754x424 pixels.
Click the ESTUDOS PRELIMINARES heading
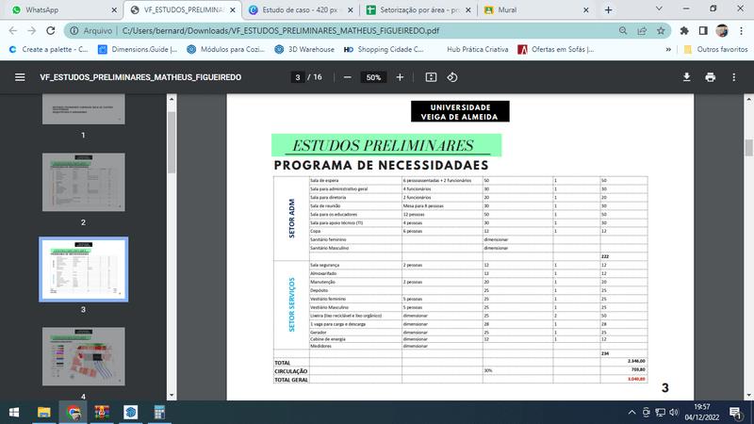pyautogui.click(x=384, y=145)
